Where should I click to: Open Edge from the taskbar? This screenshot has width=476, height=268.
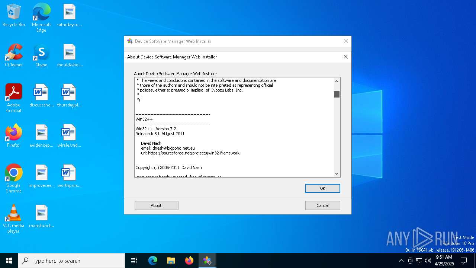pyautogui.click(x=153, y=261)
